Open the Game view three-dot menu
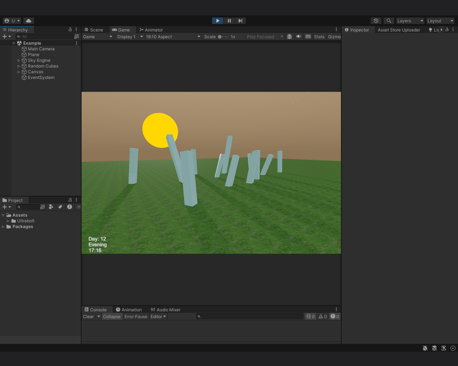 click(x=336, y=30)
